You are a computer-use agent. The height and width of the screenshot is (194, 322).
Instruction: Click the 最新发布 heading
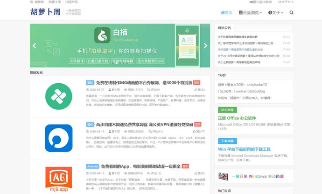[x=36, y=73]
